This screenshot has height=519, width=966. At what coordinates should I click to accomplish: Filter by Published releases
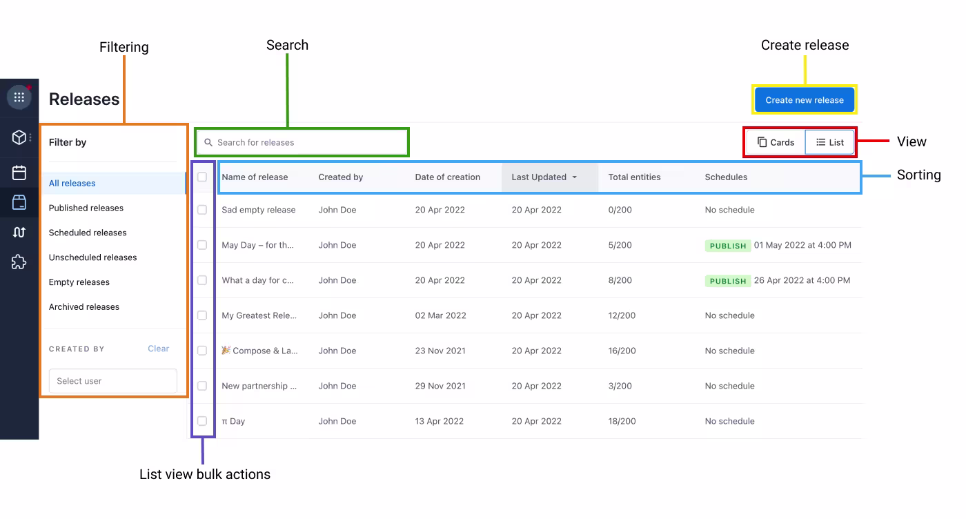click(86, 208)
